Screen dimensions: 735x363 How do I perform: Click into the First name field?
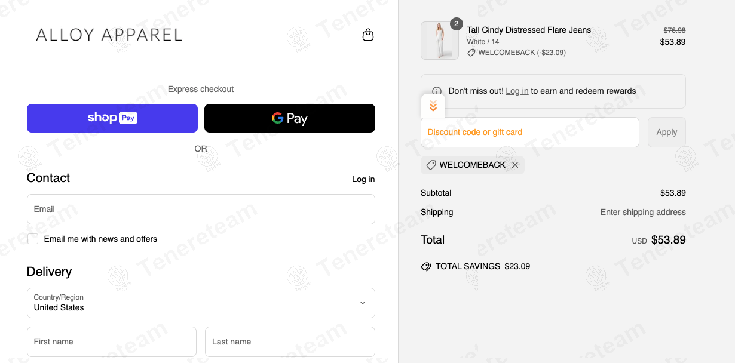[112, 342]
